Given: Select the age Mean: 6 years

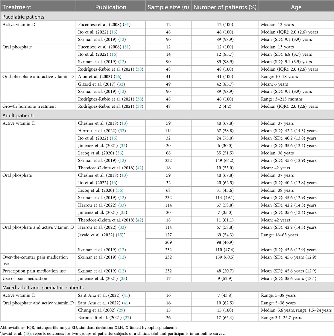Looking at the screenshot, I should tap(274, 84).
